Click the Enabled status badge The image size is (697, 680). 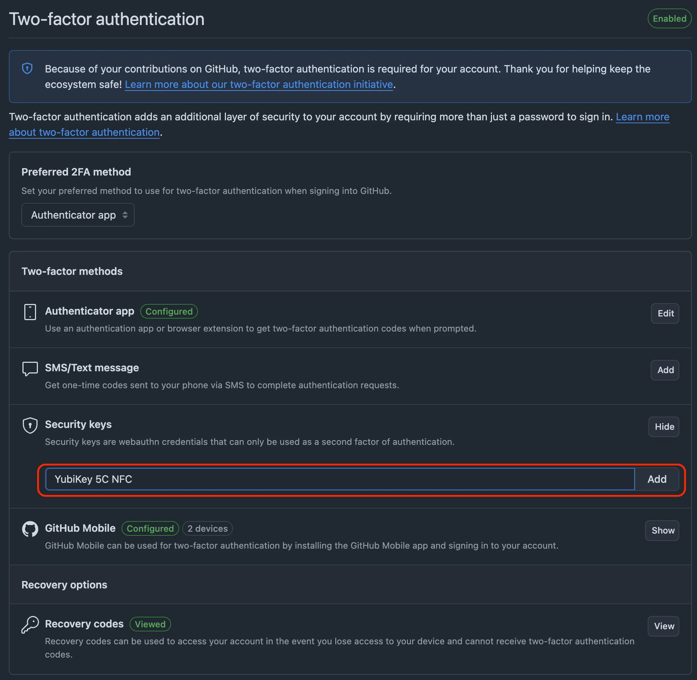(669, 18)
